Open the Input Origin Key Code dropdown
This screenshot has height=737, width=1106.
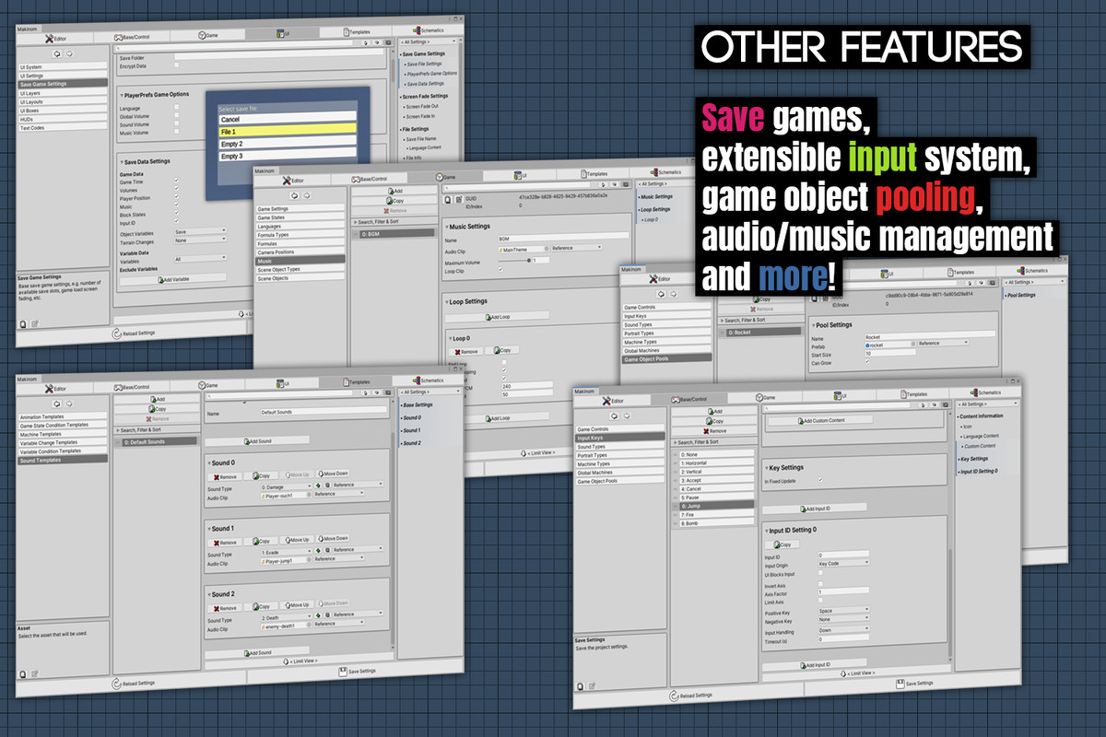(x=843, y=563)
